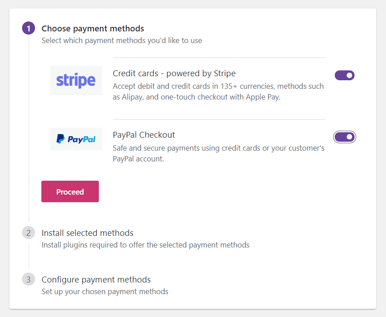The height and width of the screenshot is (317, 386).
Task: Disable the Stripe credit cards toggle
Action: pos(344,75)
